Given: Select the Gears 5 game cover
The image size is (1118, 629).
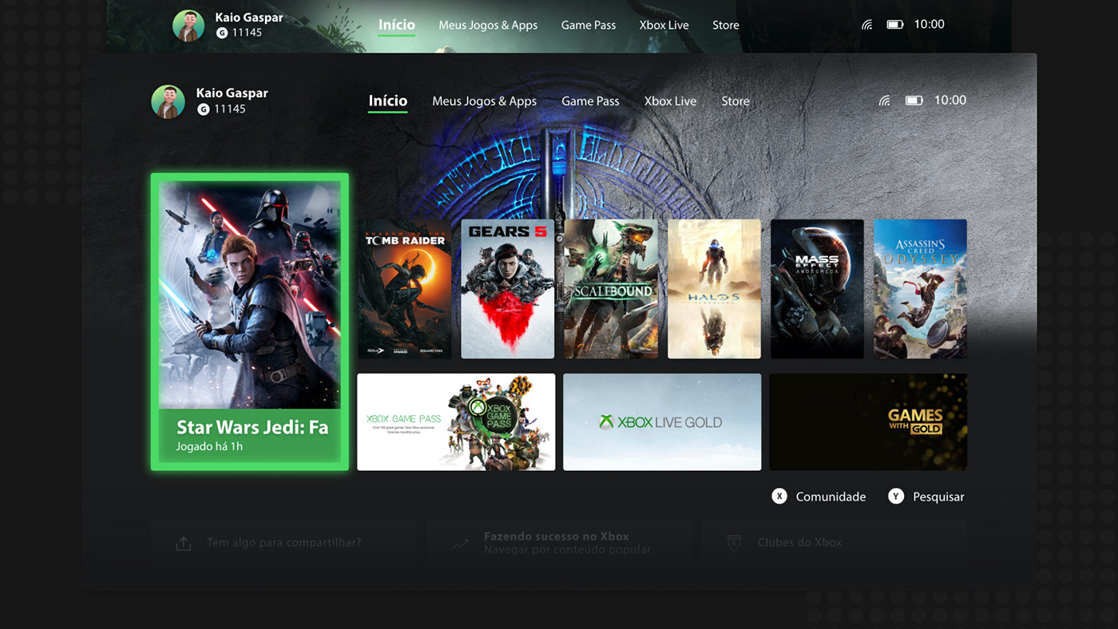Looking at the screenshot, I should pyautogui.click(x=508, y=289).
